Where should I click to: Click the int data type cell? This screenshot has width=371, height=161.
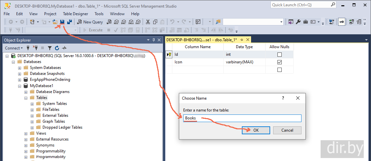244,55
